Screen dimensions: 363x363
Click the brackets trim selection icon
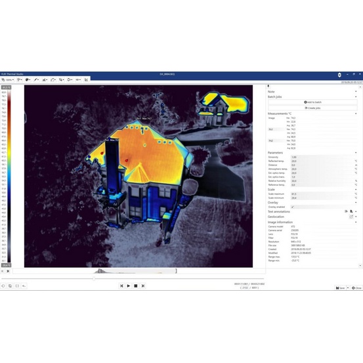(x=17, y=286)
